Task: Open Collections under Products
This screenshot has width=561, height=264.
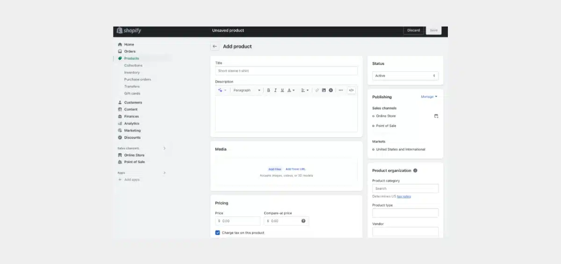Action: click(x=133, y=65)
